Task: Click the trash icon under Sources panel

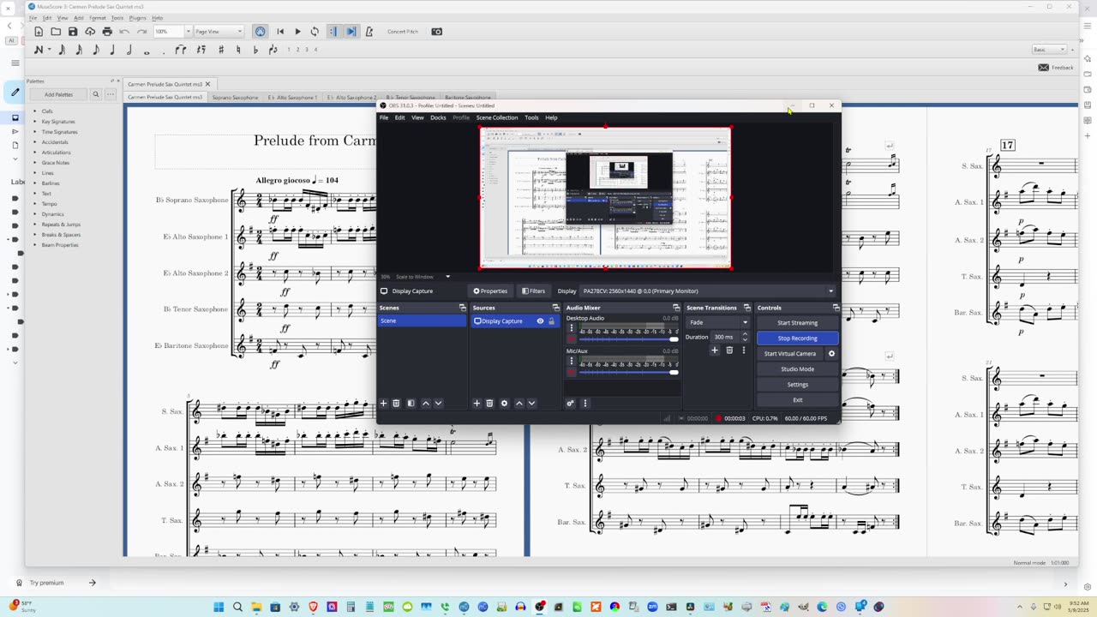Action: (489, 403)
